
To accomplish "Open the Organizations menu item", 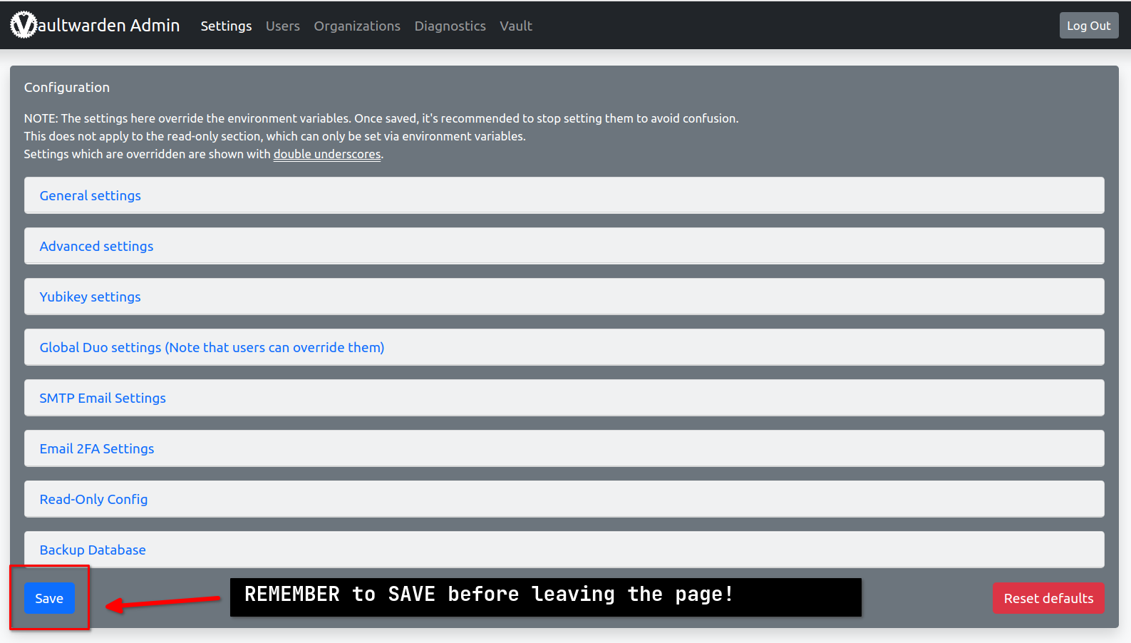I will pos(356,26).
